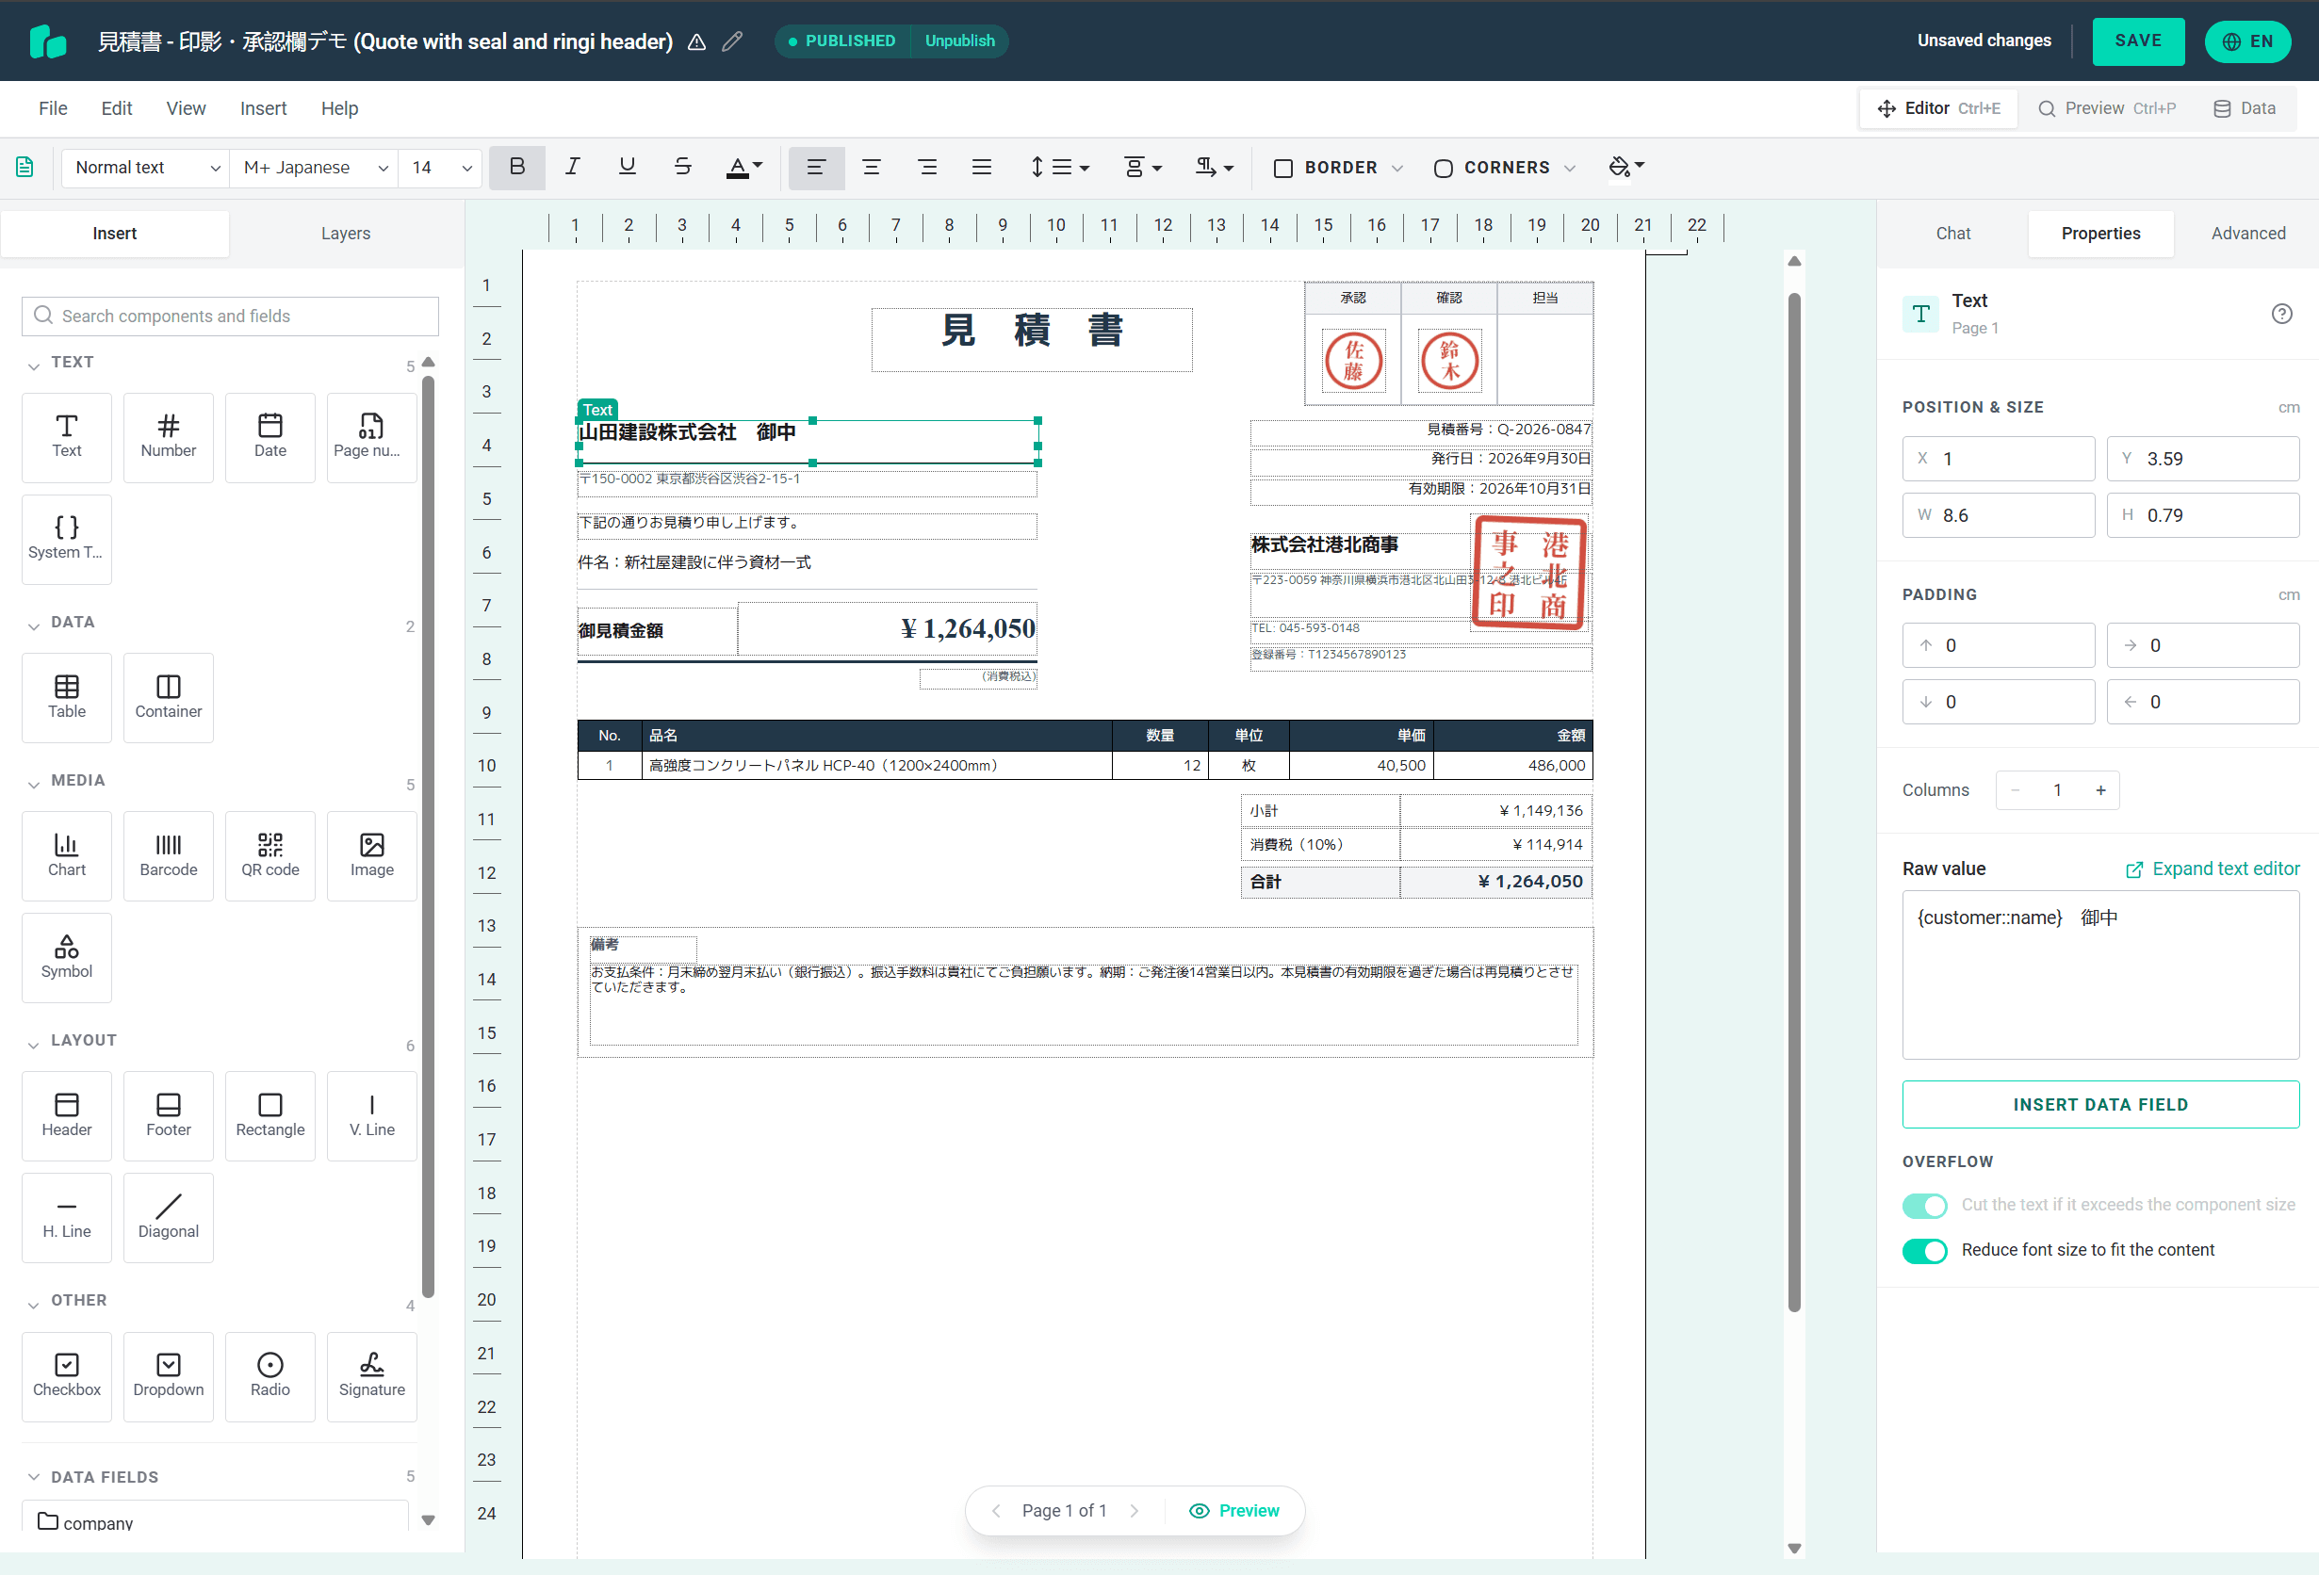
Task: Click the Search components and fields box
Action: (231, 316)
